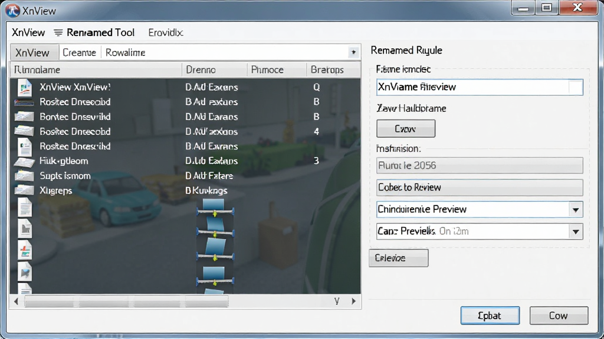Screen dimensions: 604x339
Task: Select the 'Xugreps' file name
Action: [x=56, y=191]
